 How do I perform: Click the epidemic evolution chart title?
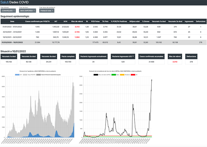pos(38,71)
